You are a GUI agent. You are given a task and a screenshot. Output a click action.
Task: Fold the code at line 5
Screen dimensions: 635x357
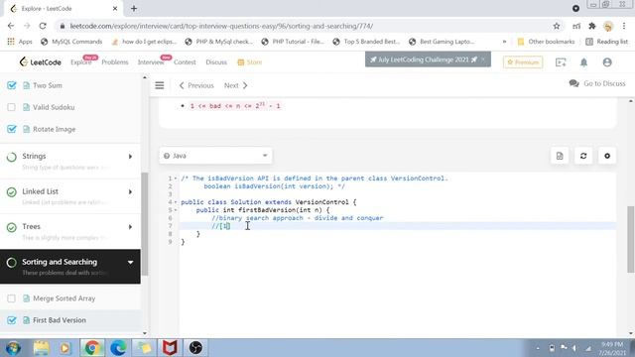[x=176, y=210]
